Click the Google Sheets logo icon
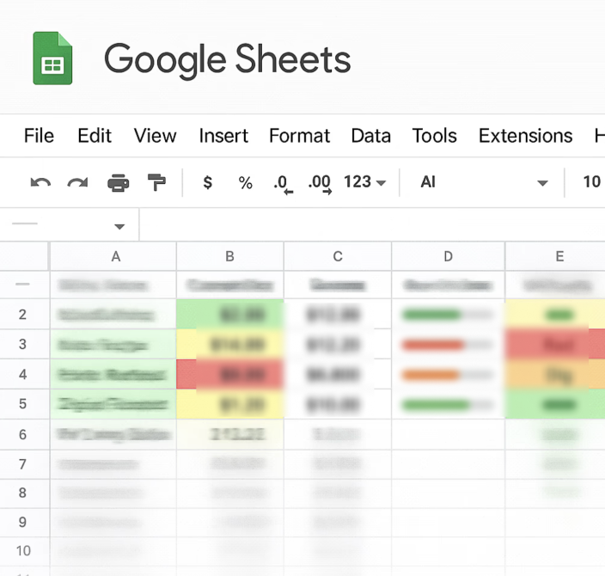 point(52,58)
